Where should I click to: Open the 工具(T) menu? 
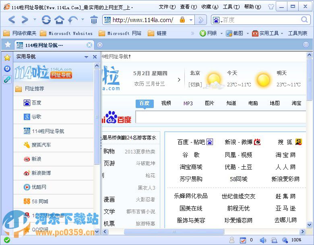point(231,7)
